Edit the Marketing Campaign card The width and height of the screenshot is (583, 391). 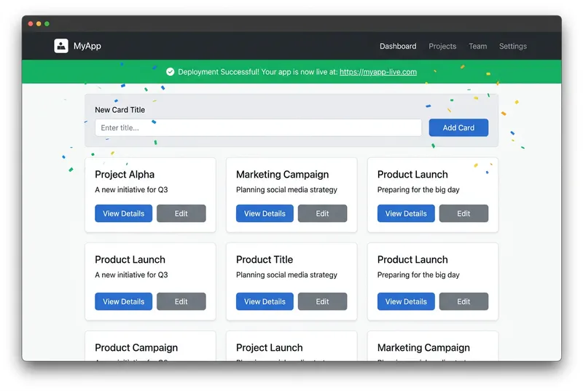click(323, 213)
